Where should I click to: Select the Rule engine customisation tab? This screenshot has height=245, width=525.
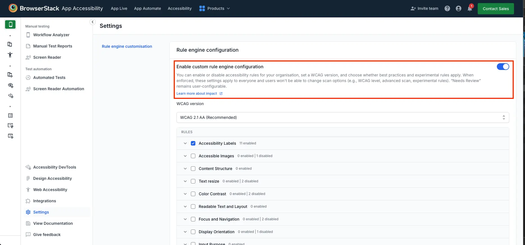point(127,46)
